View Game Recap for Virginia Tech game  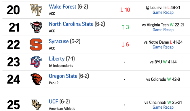[x=163, y=30]
